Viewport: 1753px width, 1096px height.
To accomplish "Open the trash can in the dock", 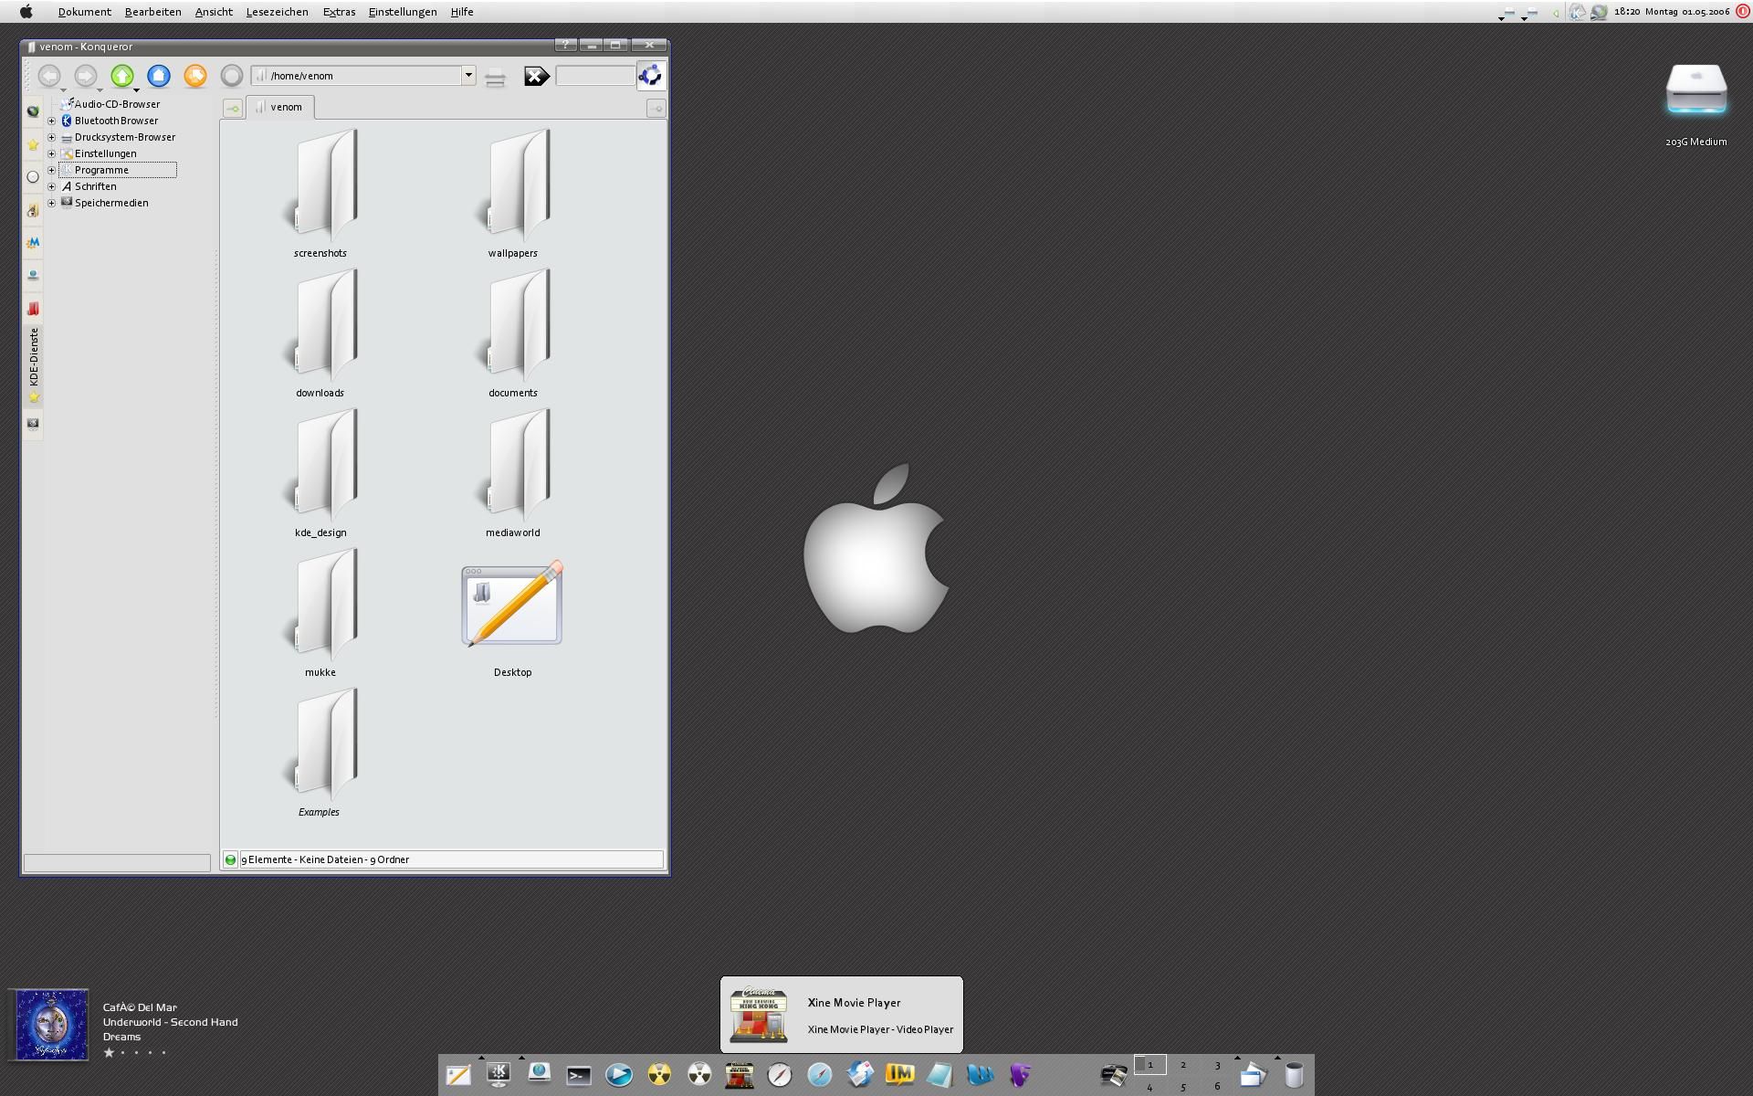I will (x=1294, y=1075).
